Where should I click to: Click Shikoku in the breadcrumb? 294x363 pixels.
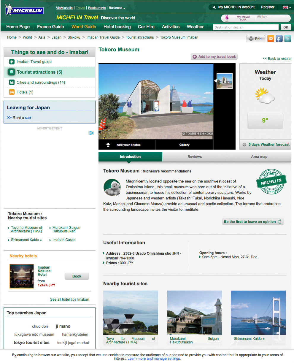[74, 37]
